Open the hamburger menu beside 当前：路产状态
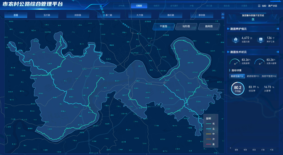 (259, 6)
